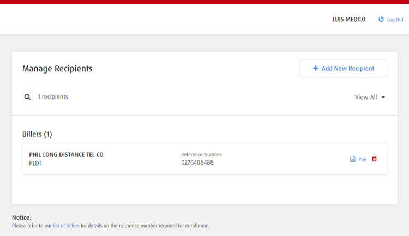Click the Add New Recipient button
Image resolution: width=409 pixels, height=236 pixels.
[x=344, y=69]
